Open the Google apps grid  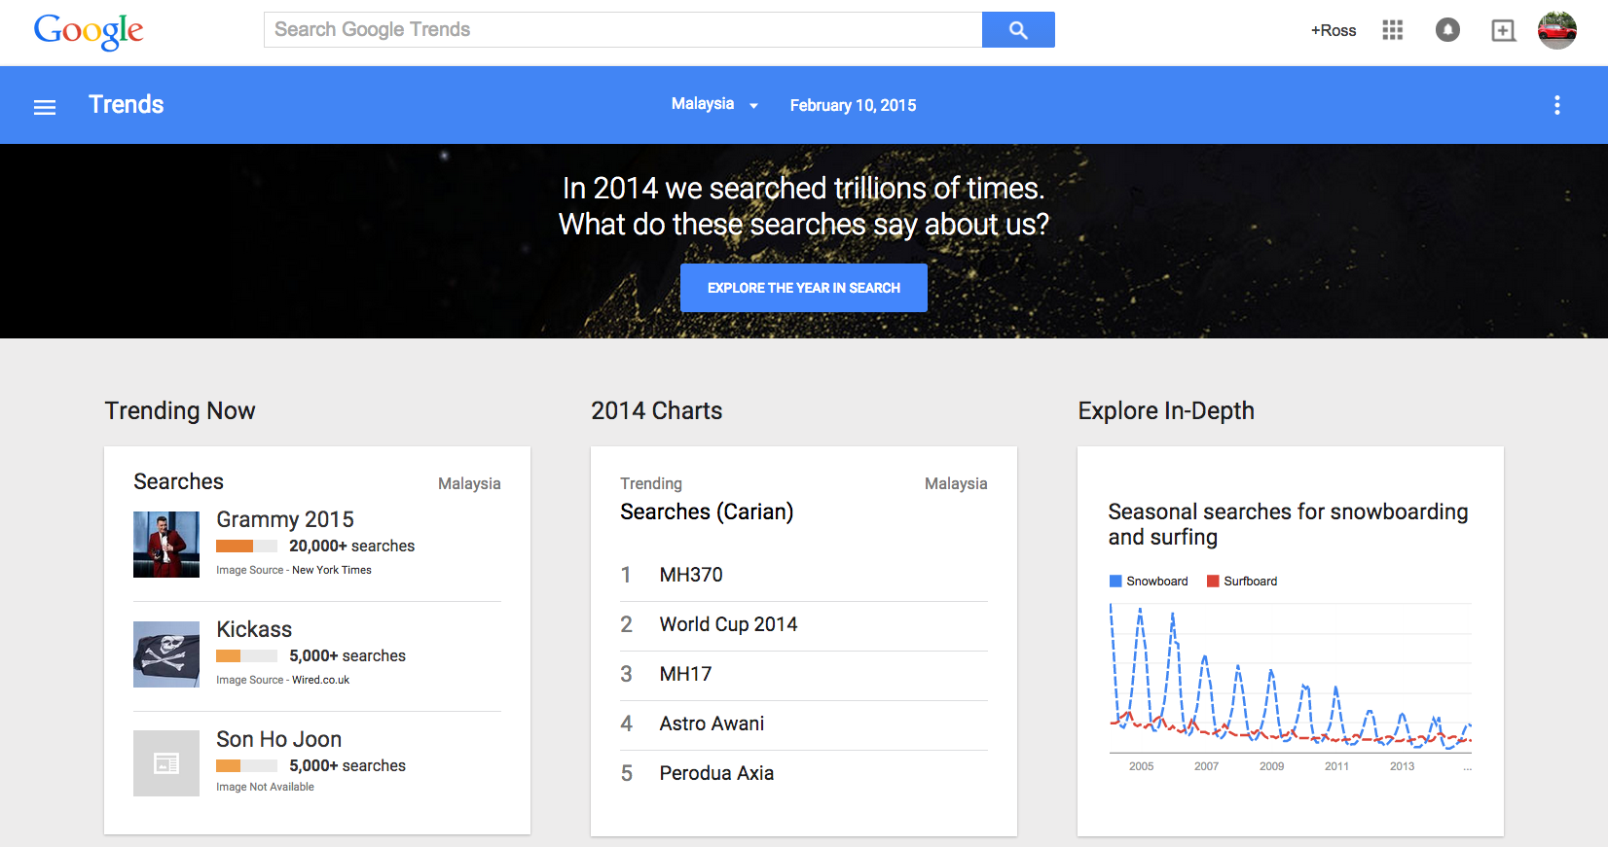pos(1392,30)
